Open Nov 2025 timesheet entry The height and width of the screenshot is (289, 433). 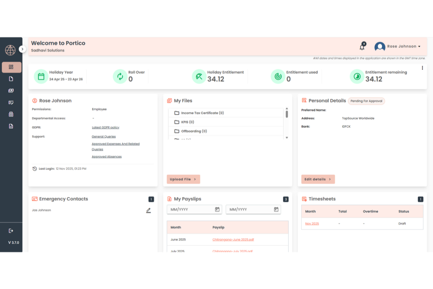(x=312, y=223)
